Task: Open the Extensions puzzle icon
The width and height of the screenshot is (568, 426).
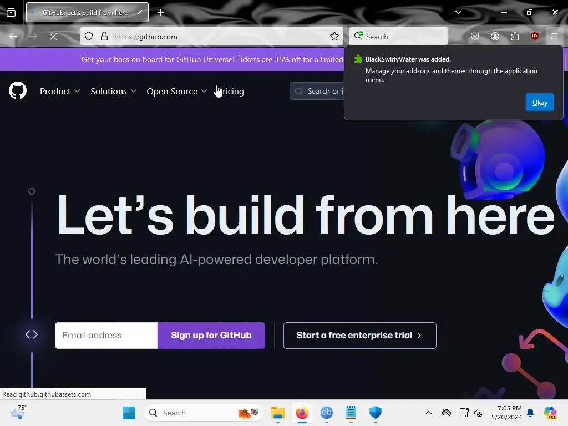Action: click(x=515, y=36)
